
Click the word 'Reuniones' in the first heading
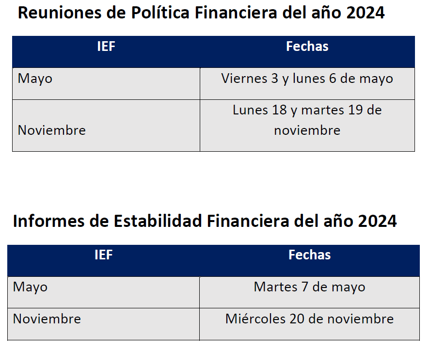pyautogui.click(x=56, y=13)
